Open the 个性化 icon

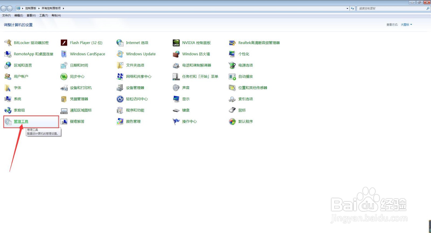[x=232, y=54]
